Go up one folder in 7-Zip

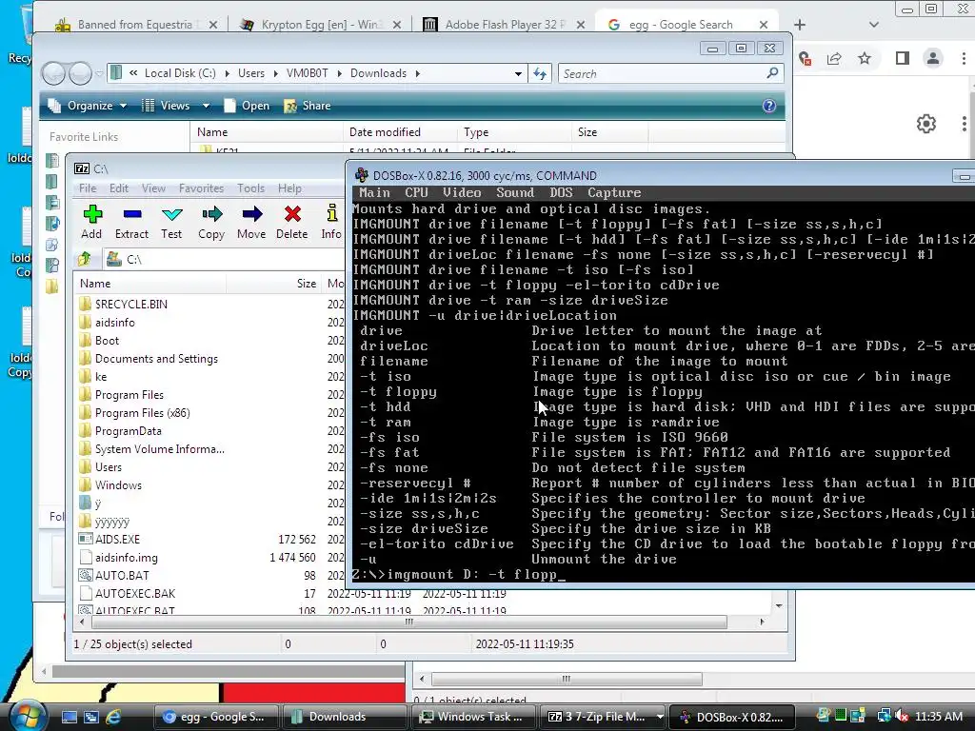pyautogui.click(x=85, y=259)
